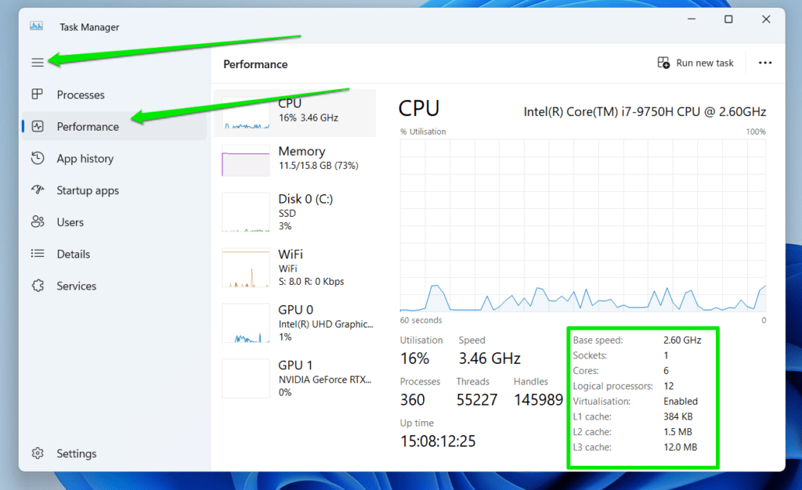Click the Run new task button
Image resolution: width=802 pixels, height=490 pixels.
[695, 63]
